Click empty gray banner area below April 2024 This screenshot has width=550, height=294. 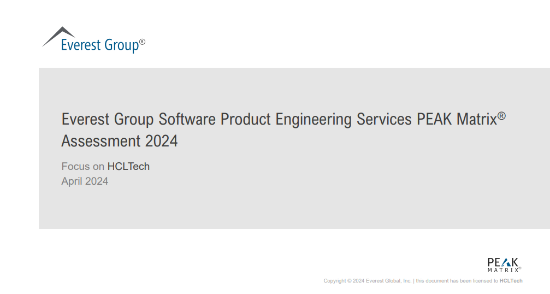pos(273,210)
